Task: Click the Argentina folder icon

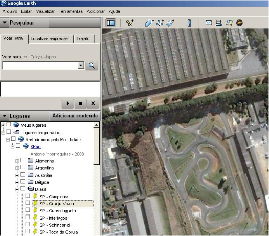Action: pos(31,167)
